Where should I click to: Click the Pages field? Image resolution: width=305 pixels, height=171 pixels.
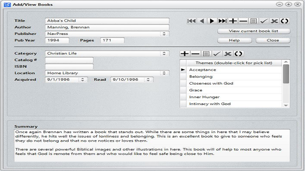112,40
